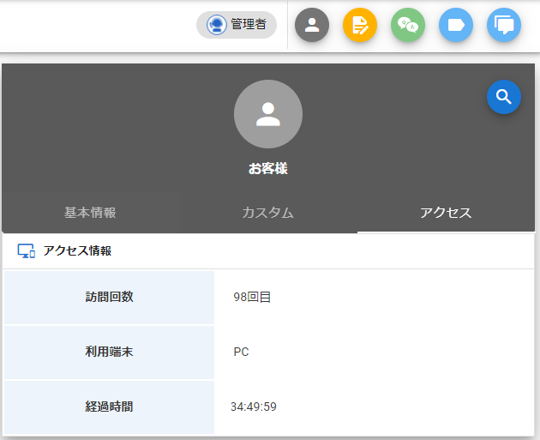
Task: Click the headset avatar in 管理者 chip
Action: pyautogui.click(x=216, y=25)
